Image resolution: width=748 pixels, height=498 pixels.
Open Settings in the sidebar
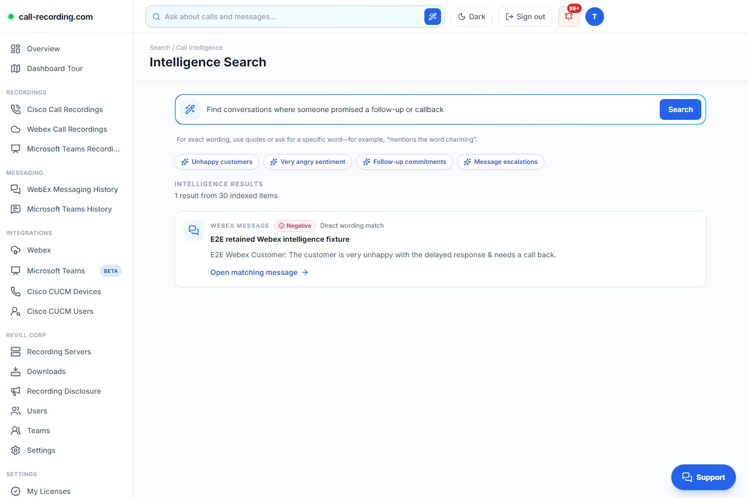[x=66, y=450]
